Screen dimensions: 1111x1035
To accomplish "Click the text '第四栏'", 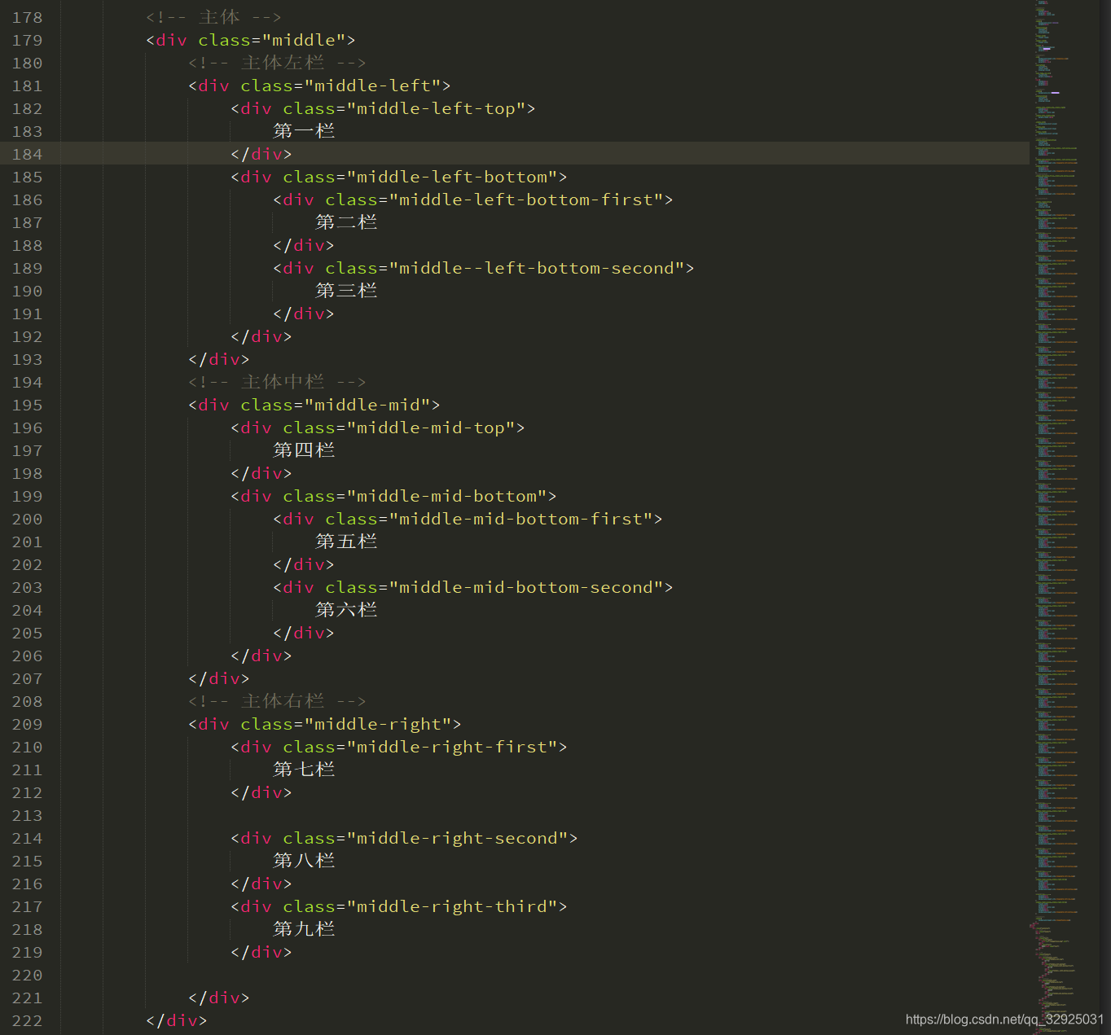I will pyautogui.click(x=304, y=450).
